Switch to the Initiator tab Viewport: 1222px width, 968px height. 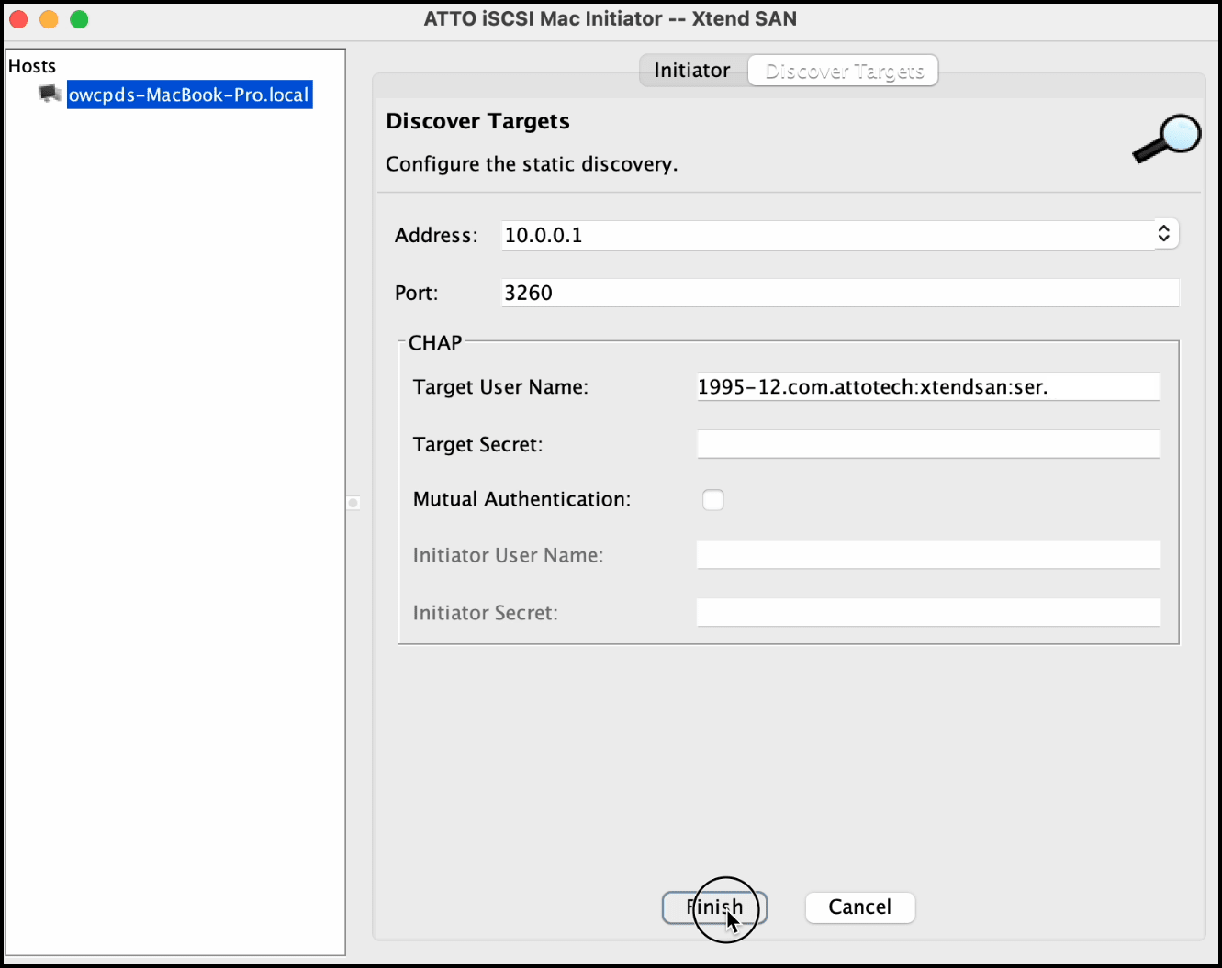click(x=692, y=71)
